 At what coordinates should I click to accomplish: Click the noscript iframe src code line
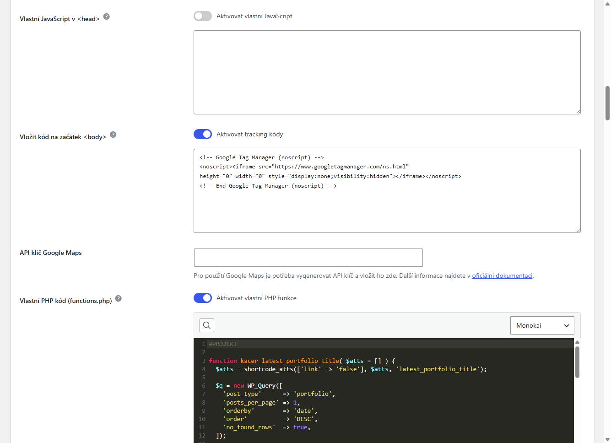[x=304, y=167]
